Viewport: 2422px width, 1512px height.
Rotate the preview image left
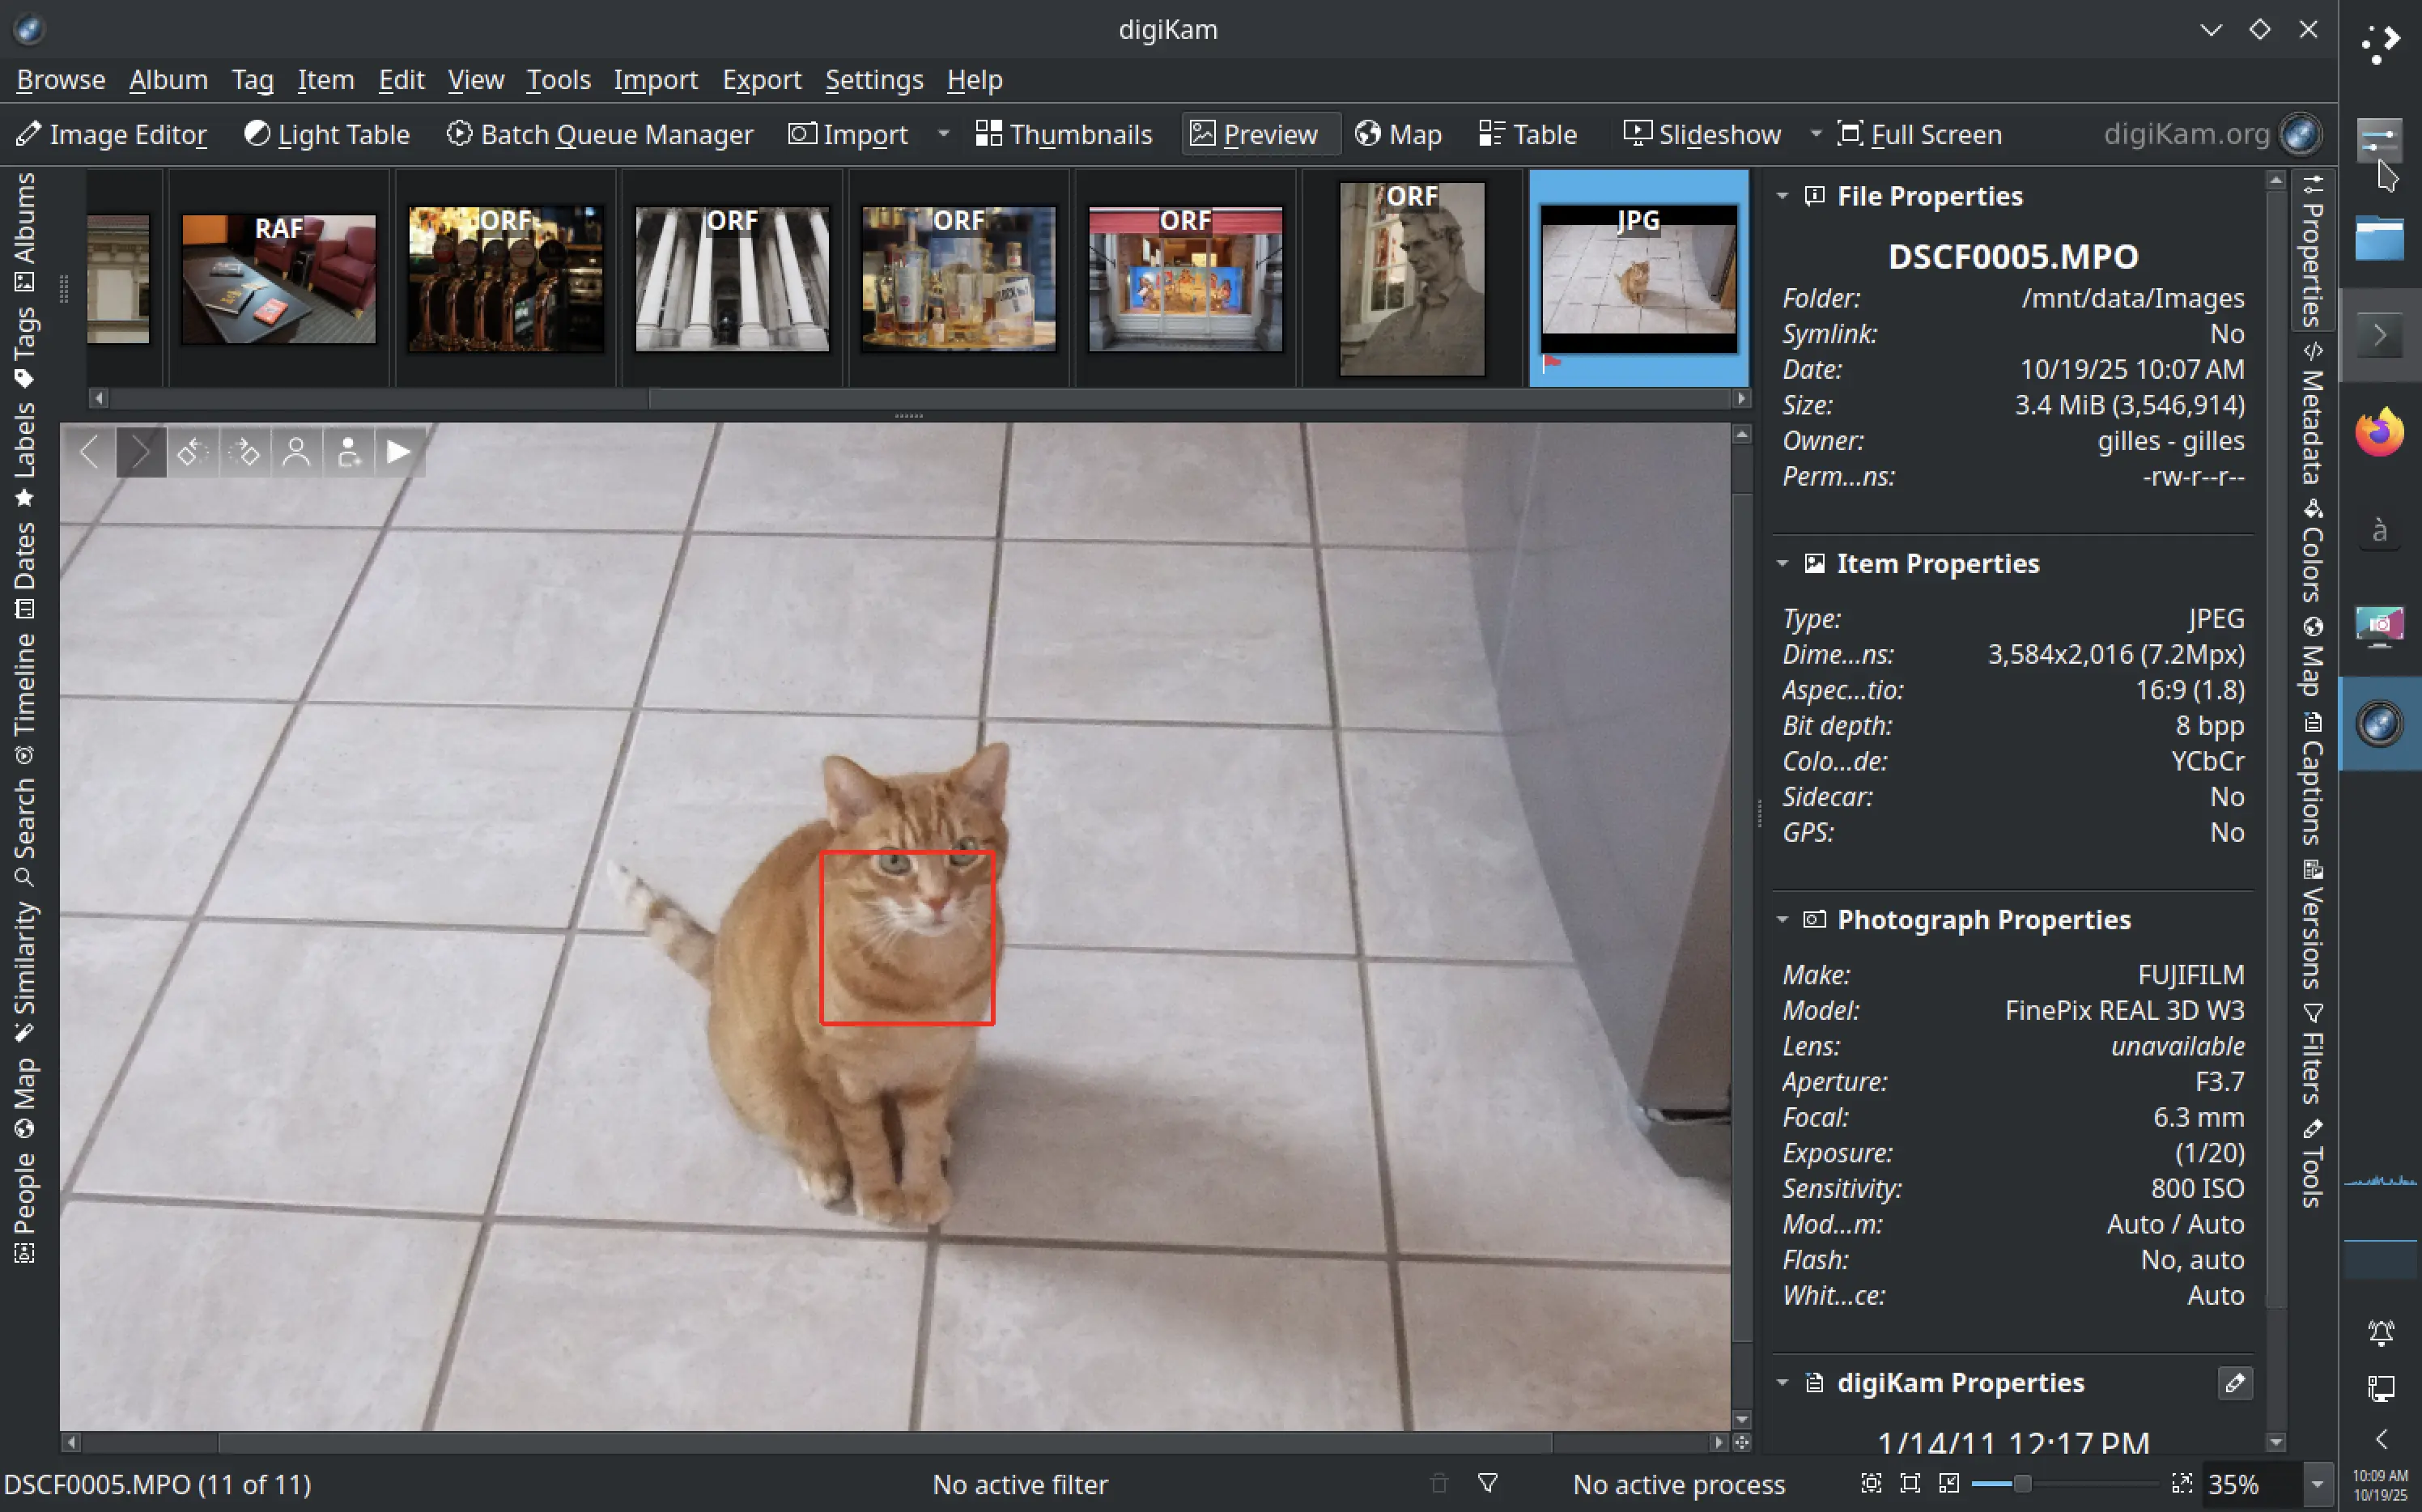coord(193,451)
